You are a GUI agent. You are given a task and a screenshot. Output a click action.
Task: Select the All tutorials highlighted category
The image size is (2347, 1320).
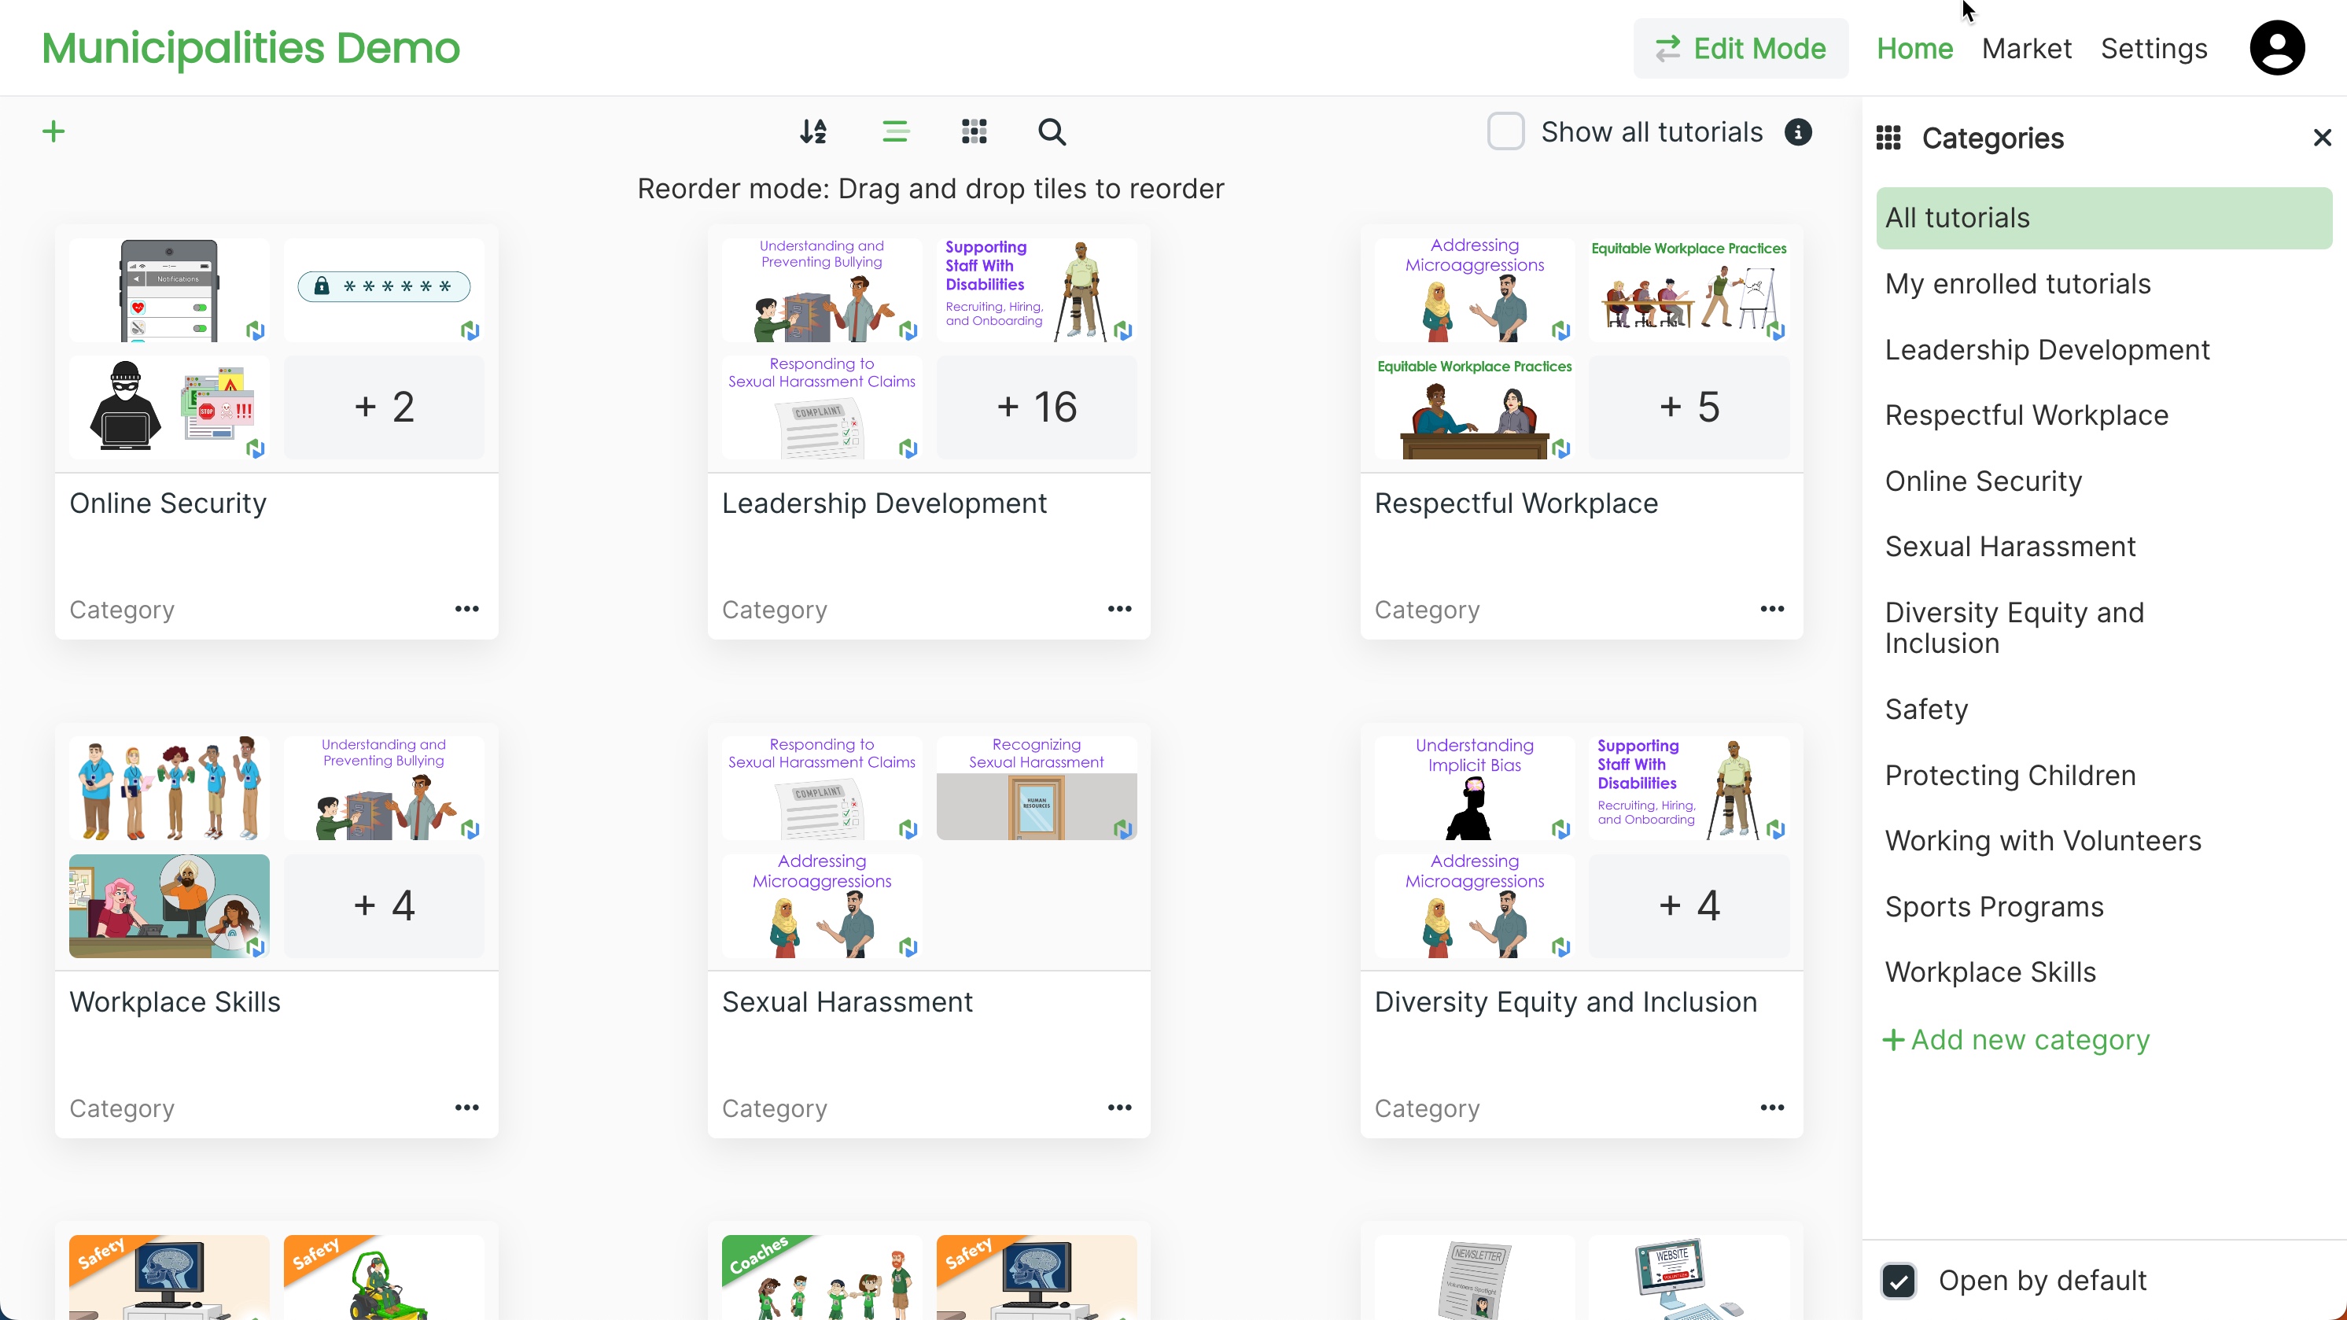1957,217
